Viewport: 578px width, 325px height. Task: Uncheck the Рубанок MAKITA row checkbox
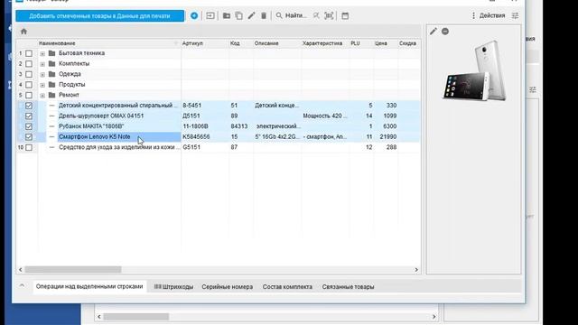[29, 126]
